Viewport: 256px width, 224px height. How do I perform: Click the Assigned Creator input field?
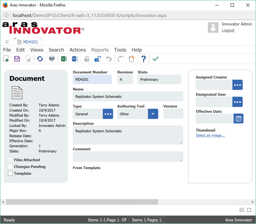[214, 85]
